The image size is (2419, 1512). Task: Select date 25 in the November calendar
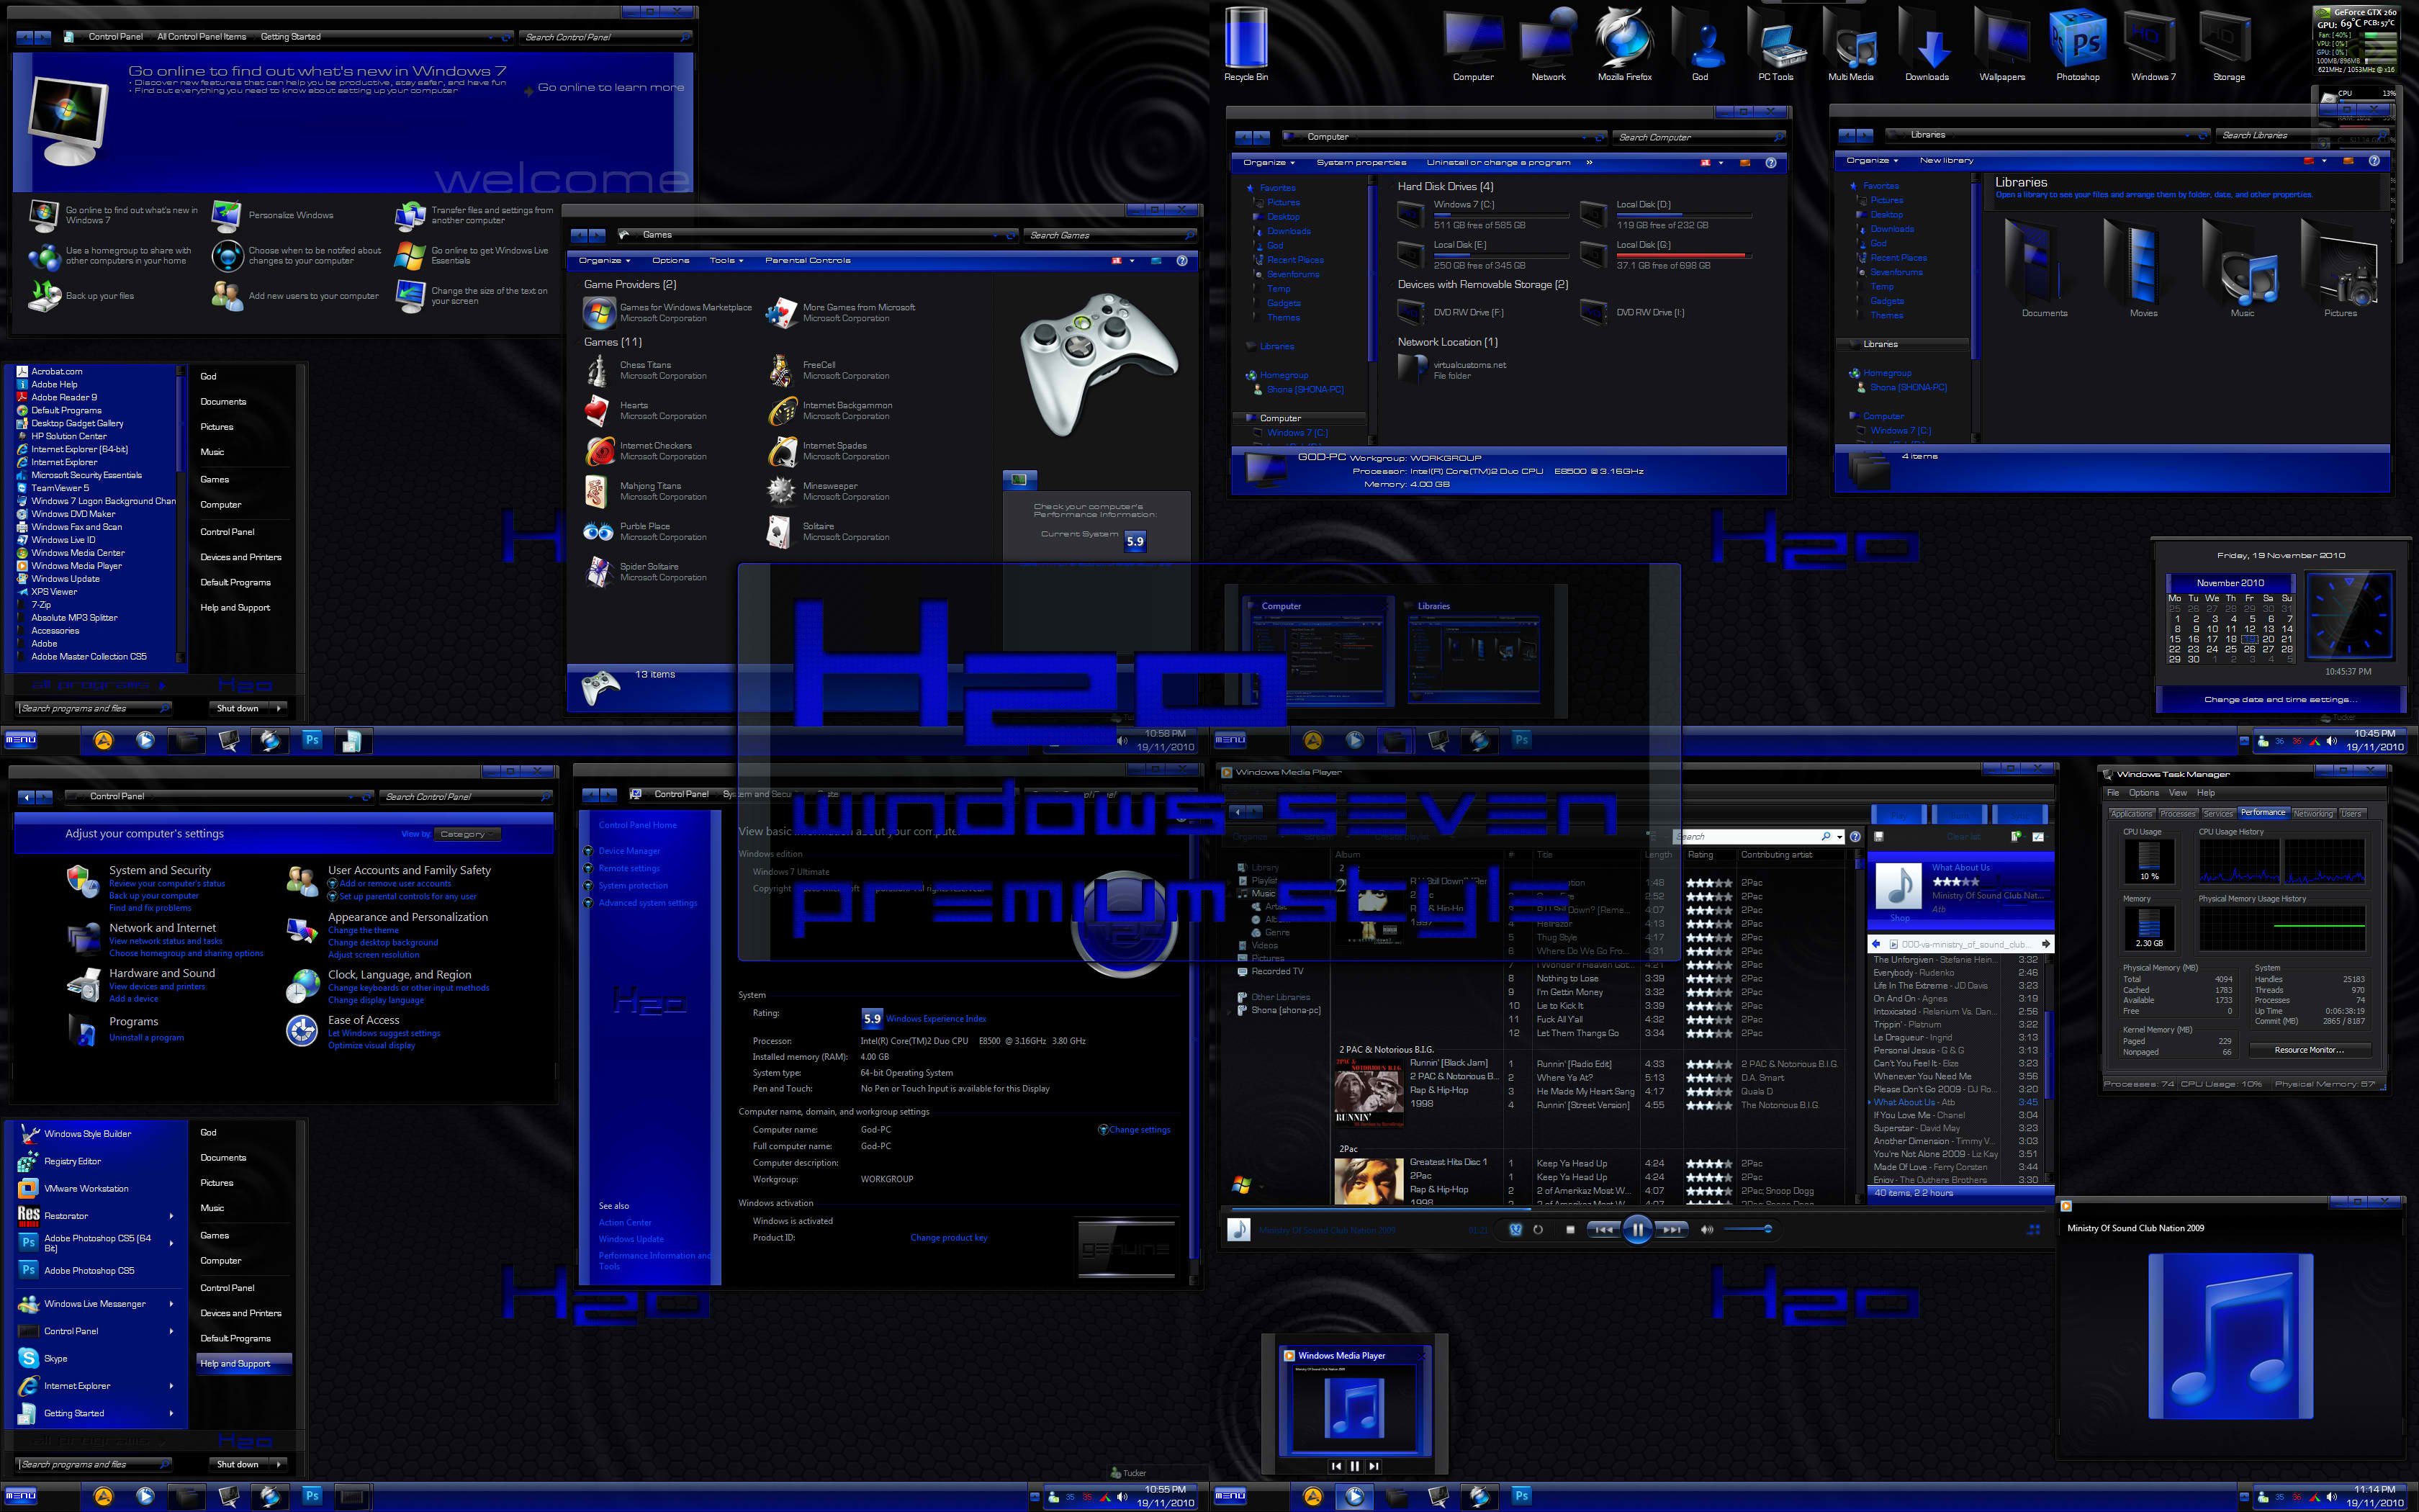(2230, 649)
